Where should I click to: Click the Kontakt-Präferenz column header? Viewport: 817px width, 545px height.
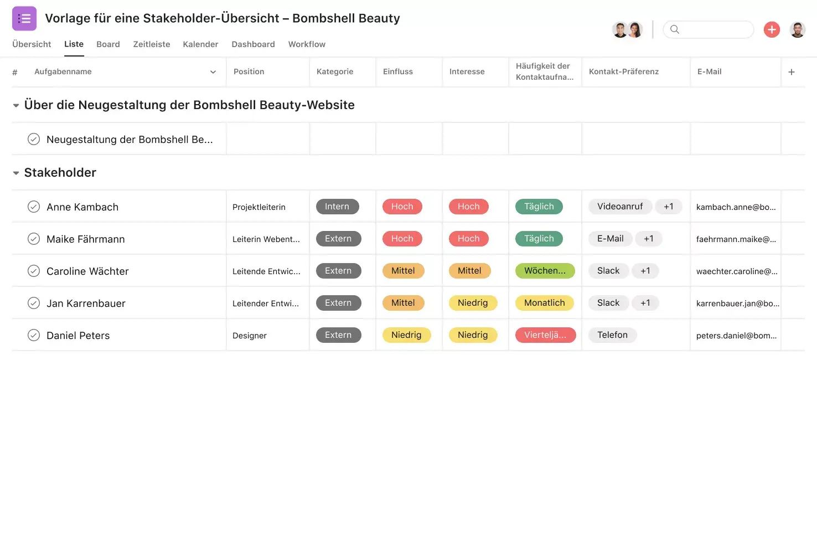point(624,71)
